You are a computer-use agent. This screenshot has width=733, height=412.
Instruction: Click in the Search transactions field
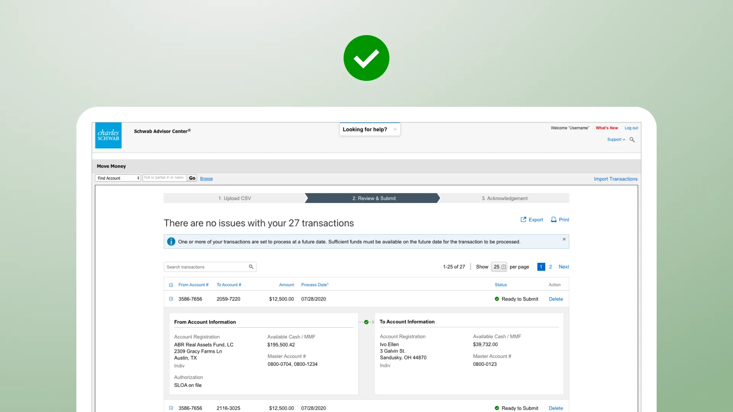point(206,267)
